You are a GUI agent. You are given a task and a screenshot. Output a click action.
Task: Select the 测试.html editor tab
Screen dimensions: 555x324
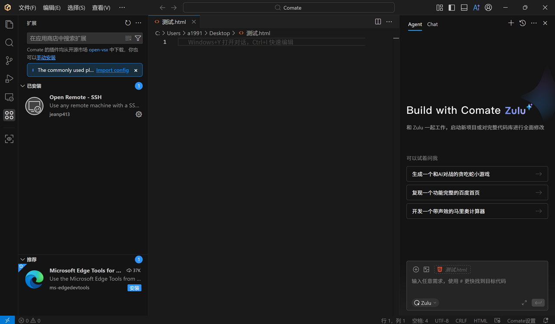click(x=174, y=22)
